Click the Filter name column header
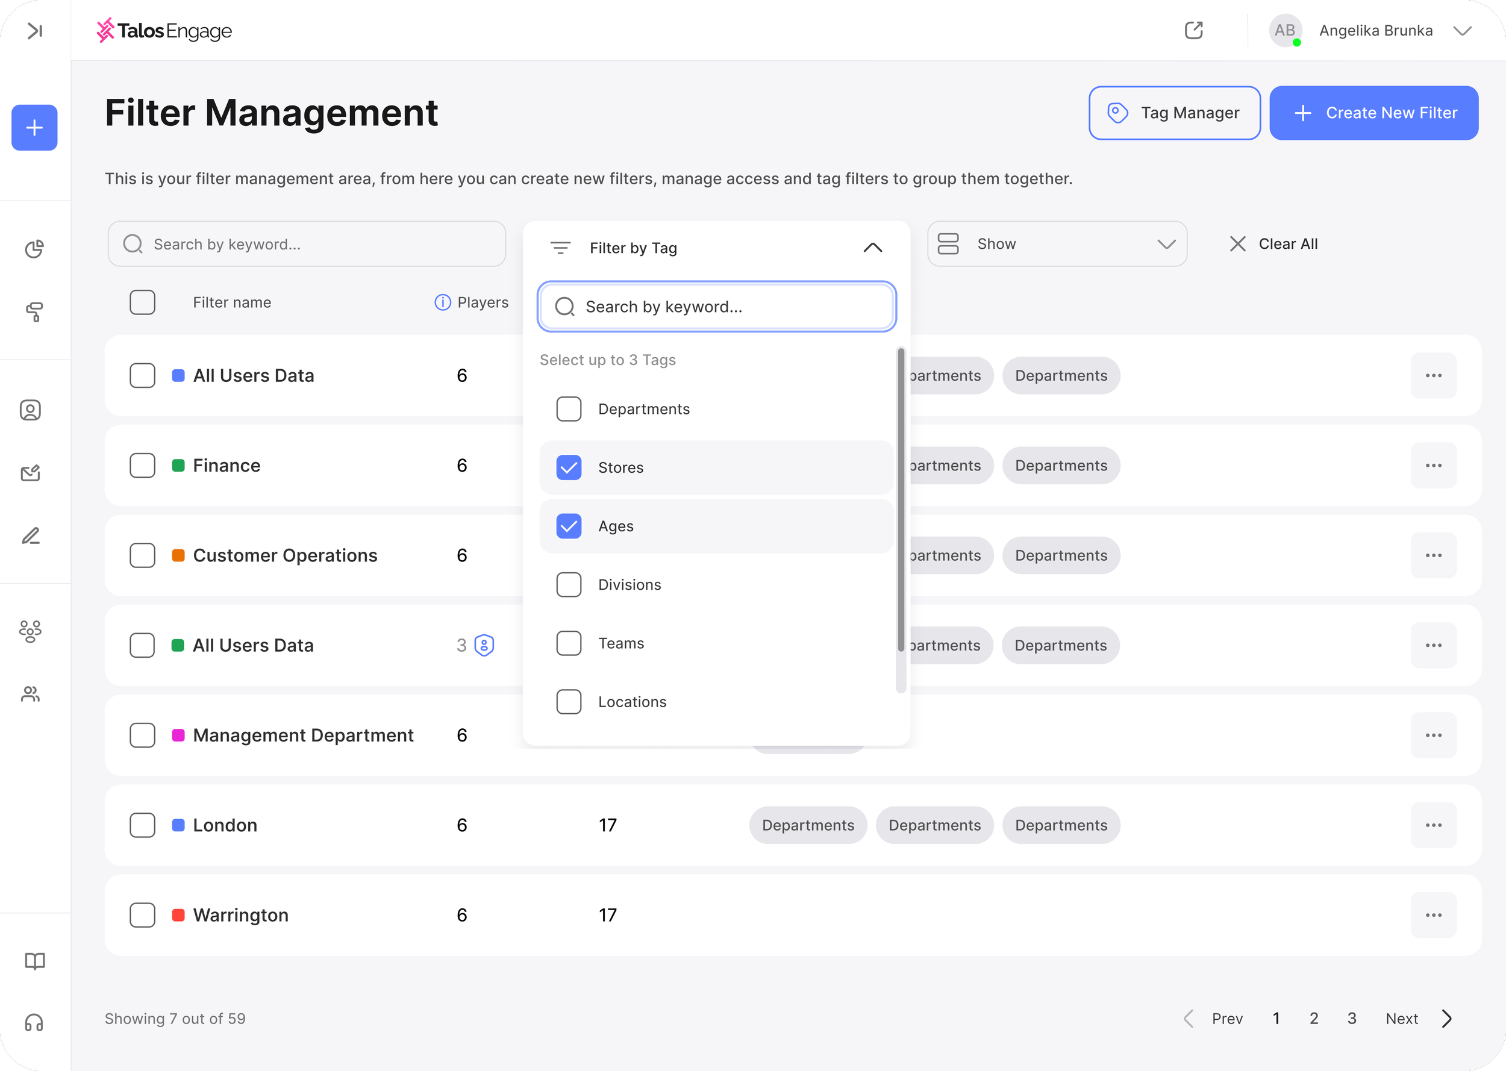The width and height of the screenshot is (1506, 1071). (232, 302)
